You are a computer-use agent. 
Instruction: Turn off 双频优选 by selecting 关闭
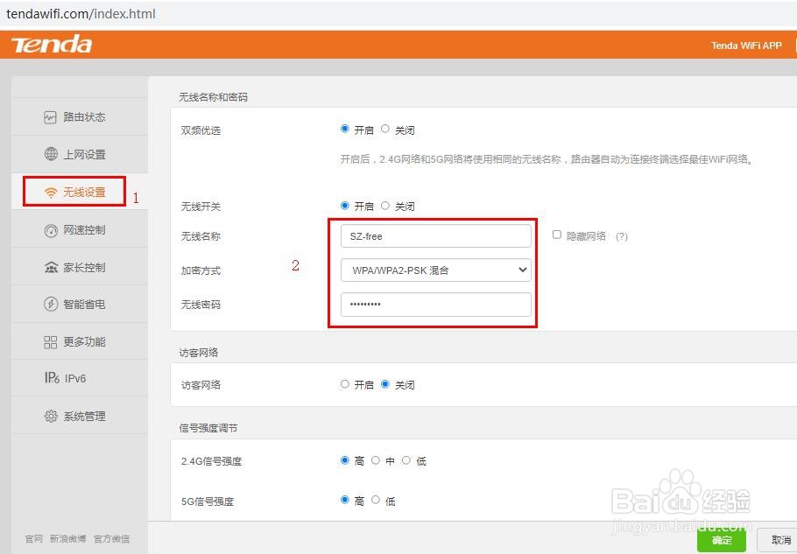(x=384, y=128)
